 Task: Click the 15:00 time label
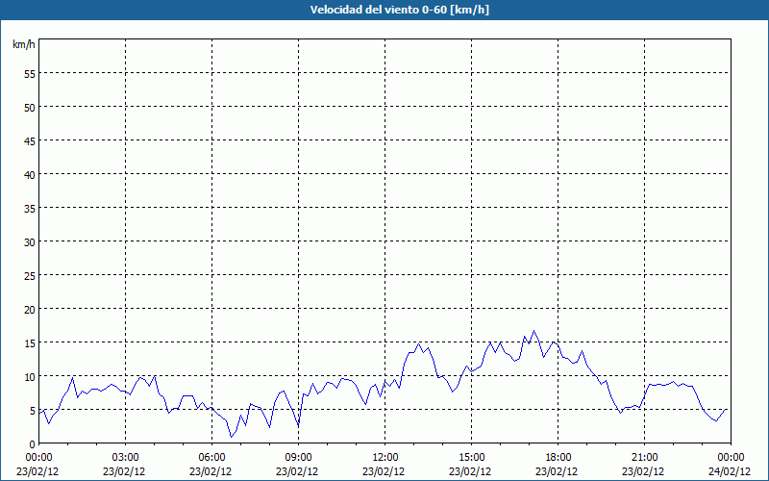[471, 458]
